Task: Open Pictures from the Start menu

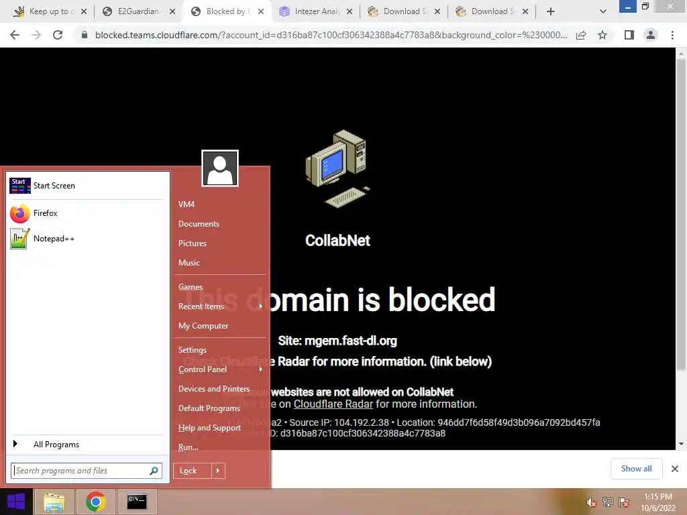Action: tap(193, 243)
